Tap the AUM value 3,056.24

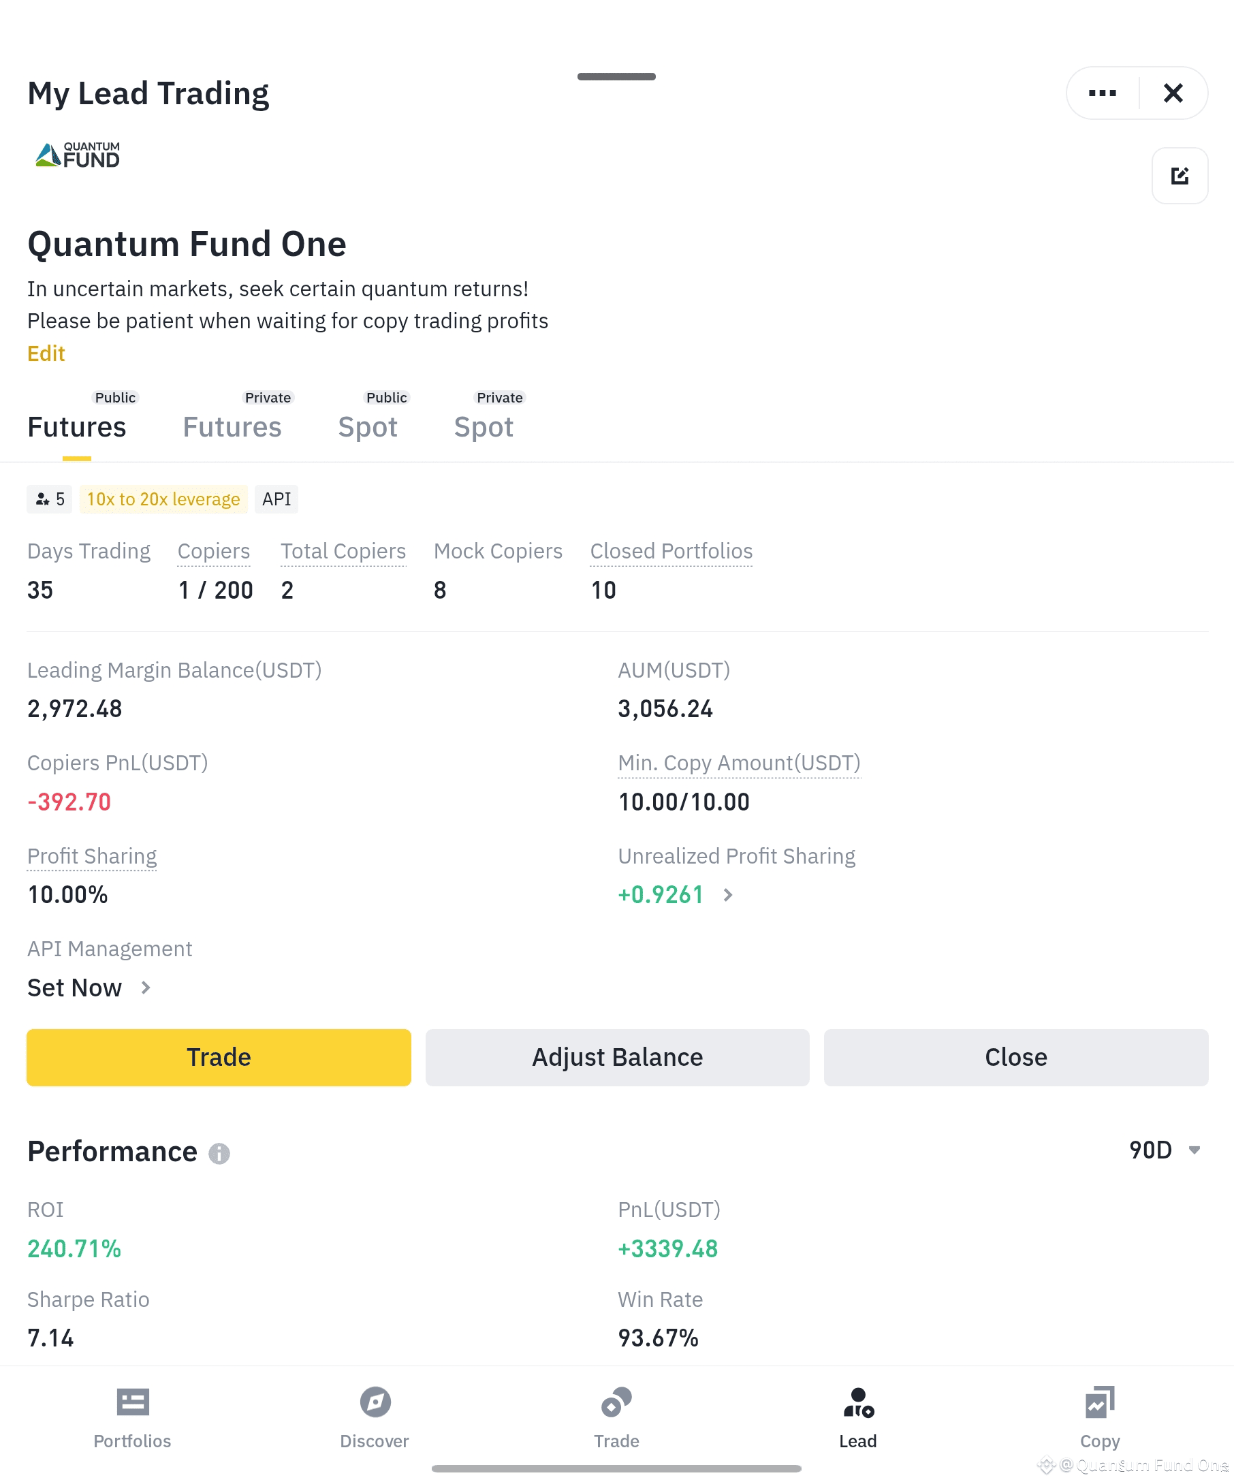tap(665, 708)
